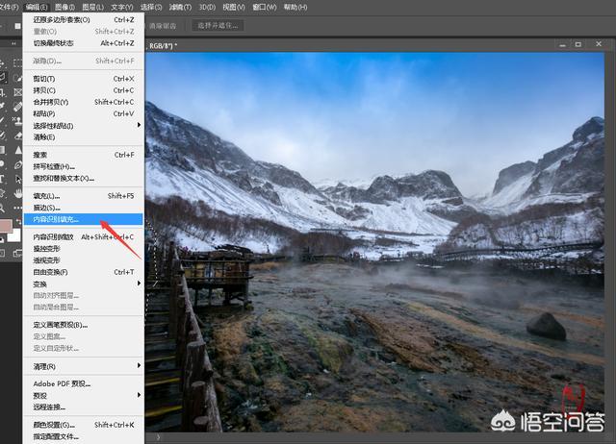Select the Polygonal Lasso tool
The image size is (616, 444).
pyautogui.click(x=4, y=77)
